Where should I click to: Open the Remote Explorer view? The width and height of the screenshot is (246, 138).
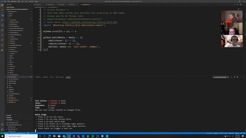click(2, 25)
